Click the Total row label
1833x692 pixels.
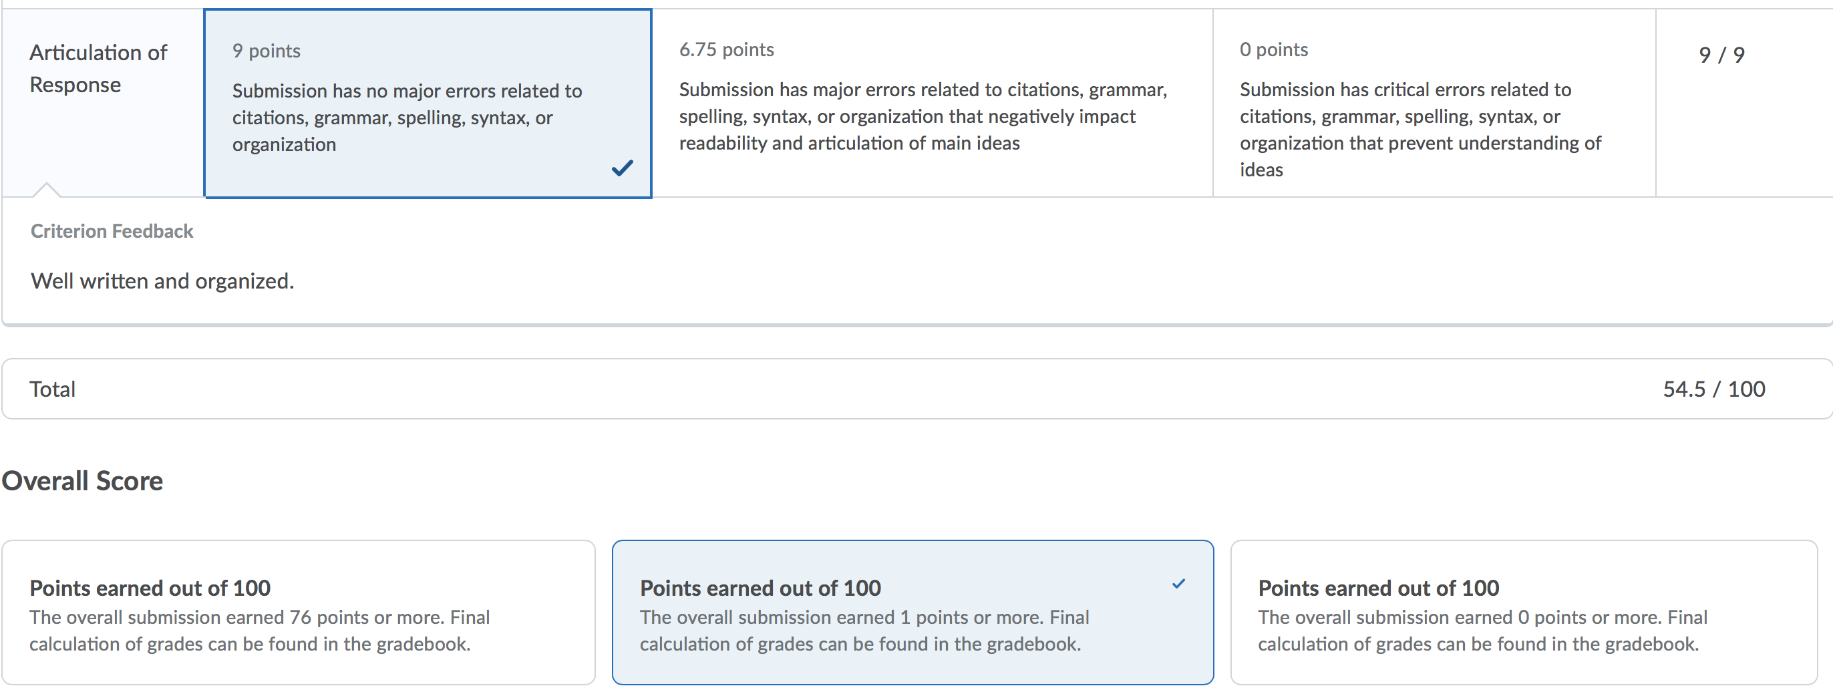[52, 389]
